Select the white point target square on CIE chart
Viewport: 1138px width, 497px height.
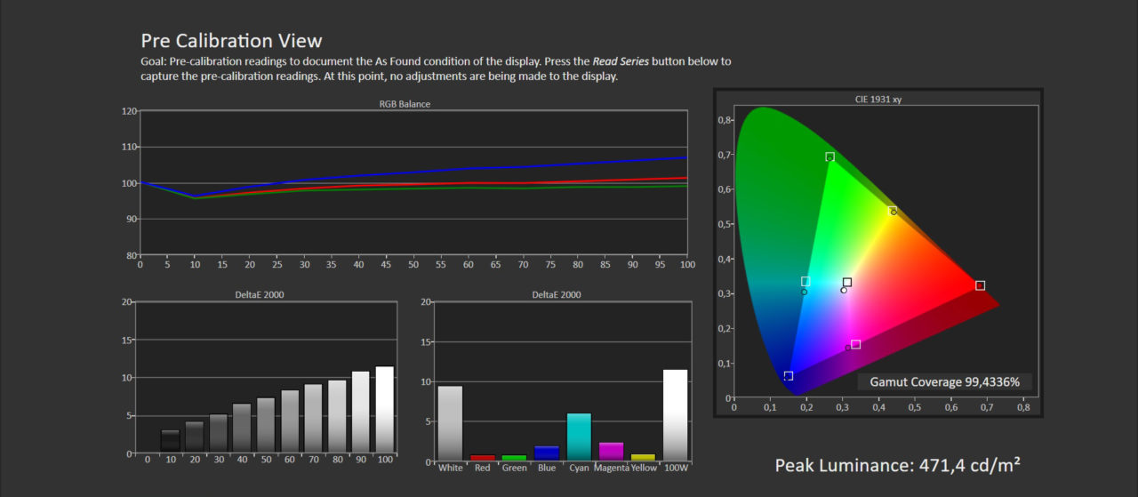(x=847, y=283)
